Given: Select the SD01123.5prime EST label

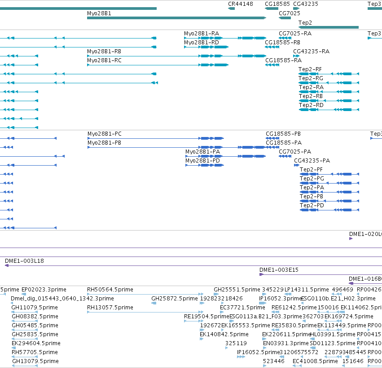Looking at the screenshot, I should [x=333, y=343].
